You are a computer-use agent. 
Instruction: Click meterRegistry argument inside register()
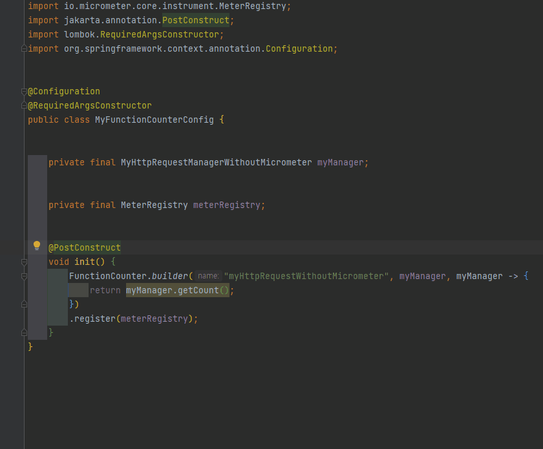click(154, 318)
